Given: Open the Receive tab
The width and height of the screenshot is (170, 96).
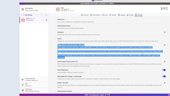Looking at the screenshot, I should 113,15.
